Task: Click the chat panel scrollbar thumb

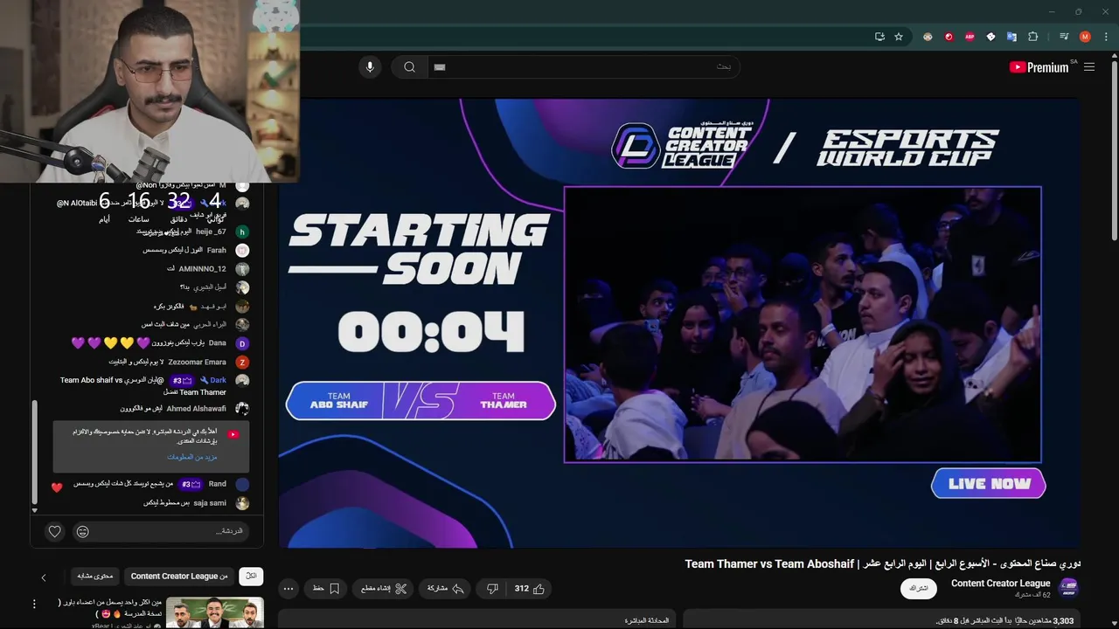Action: [35, 453]
